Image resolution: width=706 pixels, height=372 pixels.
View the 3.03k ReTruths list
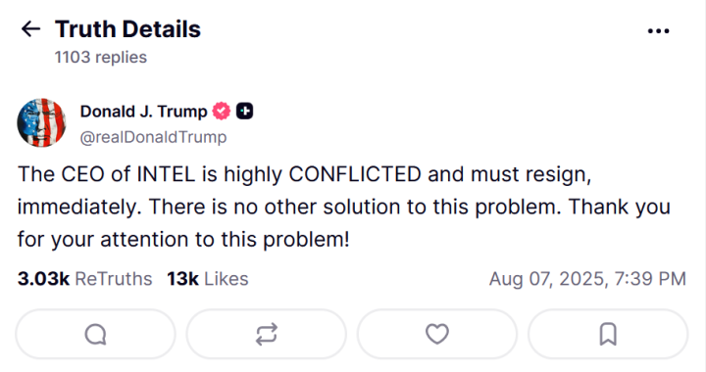tap(84, 279)
